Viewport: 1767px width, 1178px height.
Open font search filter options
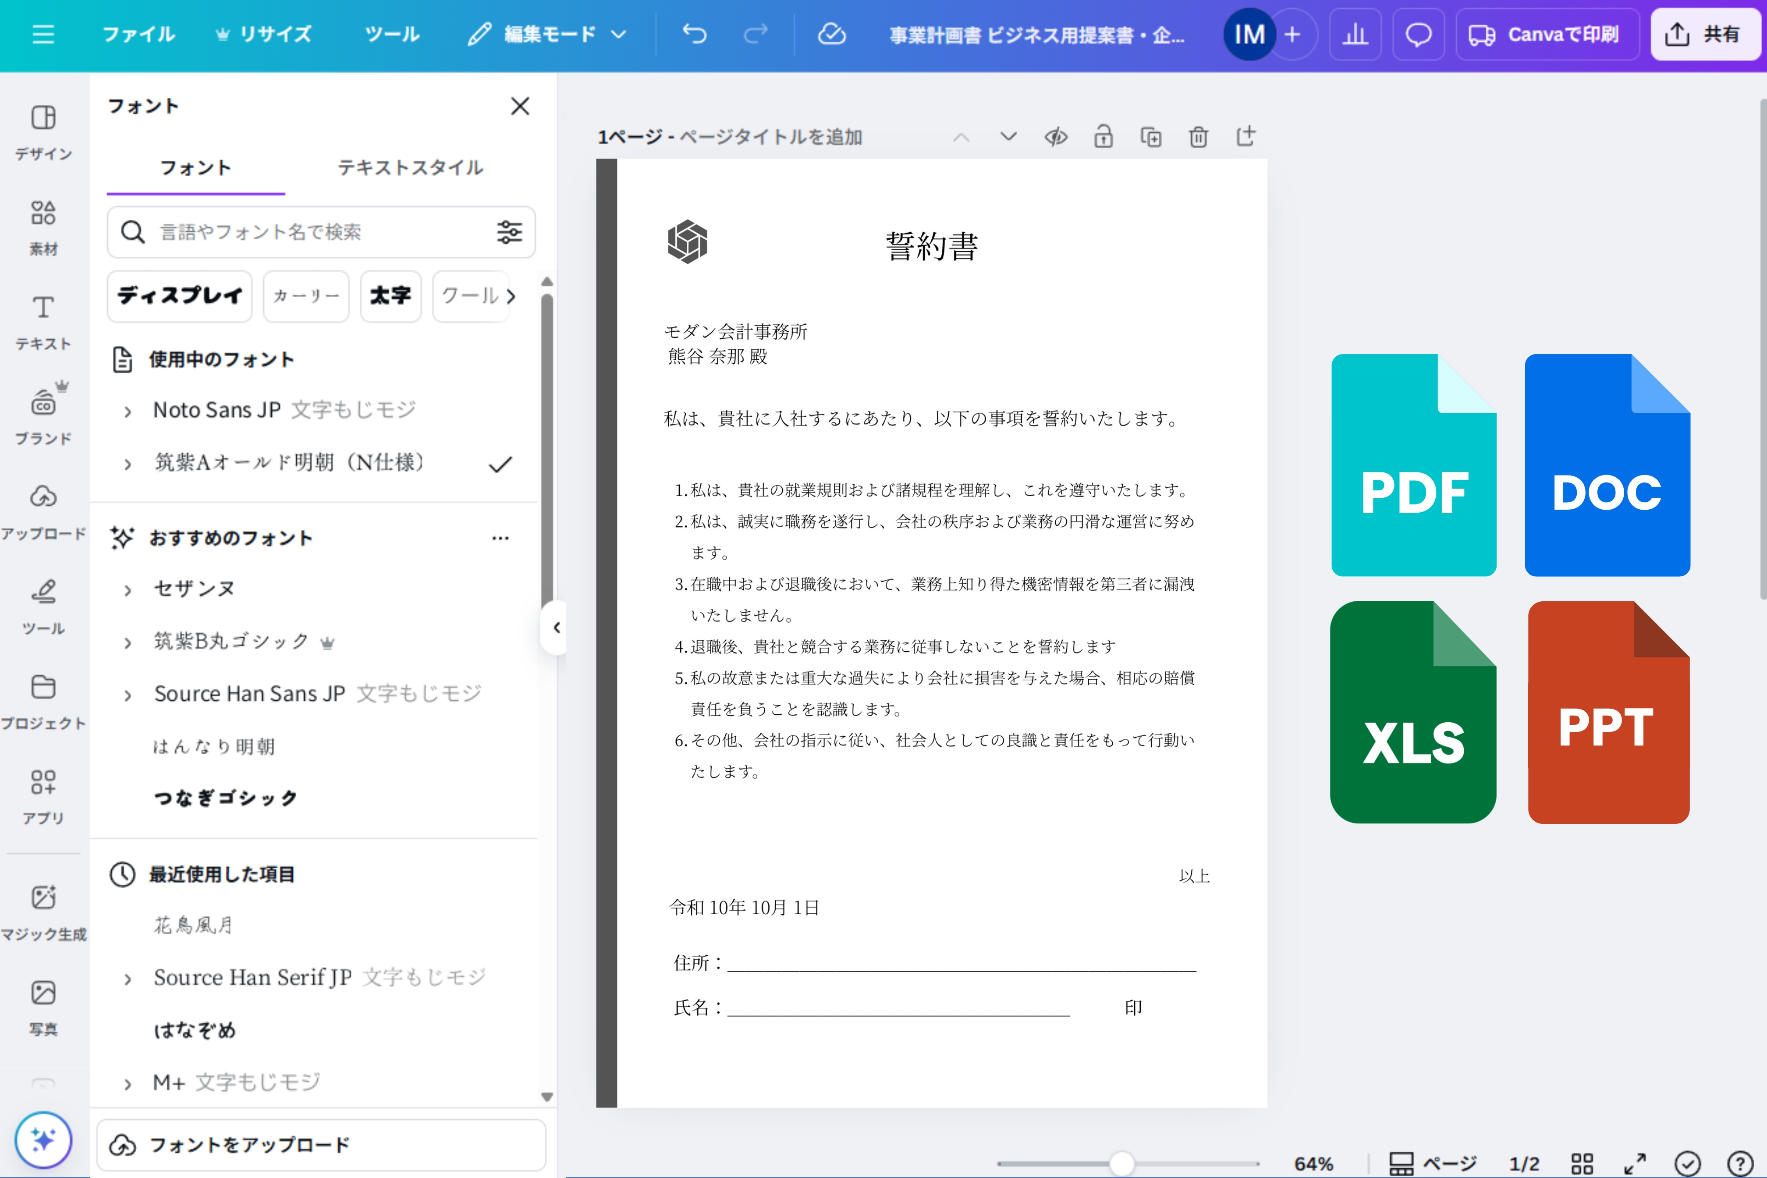click(509, 232)
